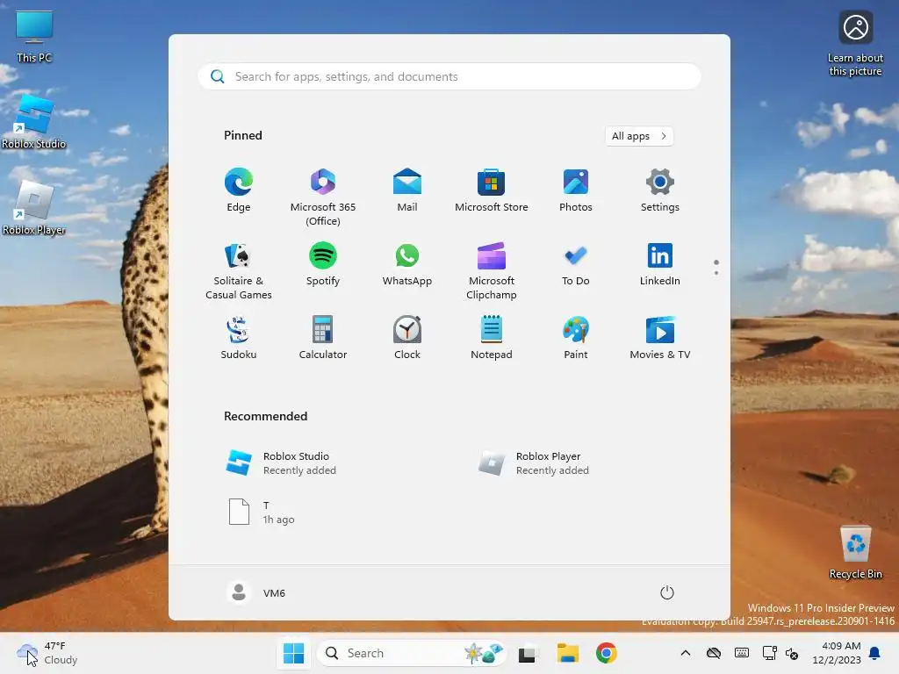Open Task View from the taskbar

[x=528, y=653]
